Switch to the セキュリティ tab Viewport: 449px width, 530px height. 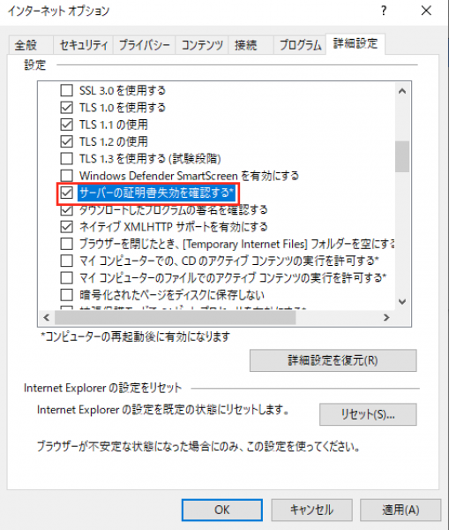84,45
